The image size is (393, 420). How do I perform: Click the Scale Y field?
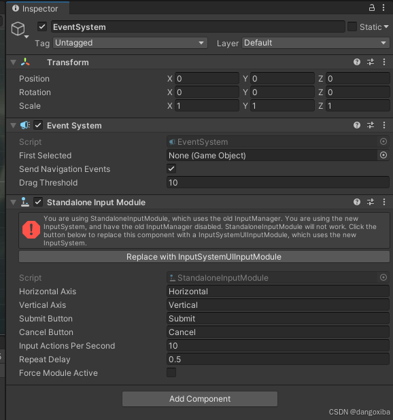[x=282, y=106]
